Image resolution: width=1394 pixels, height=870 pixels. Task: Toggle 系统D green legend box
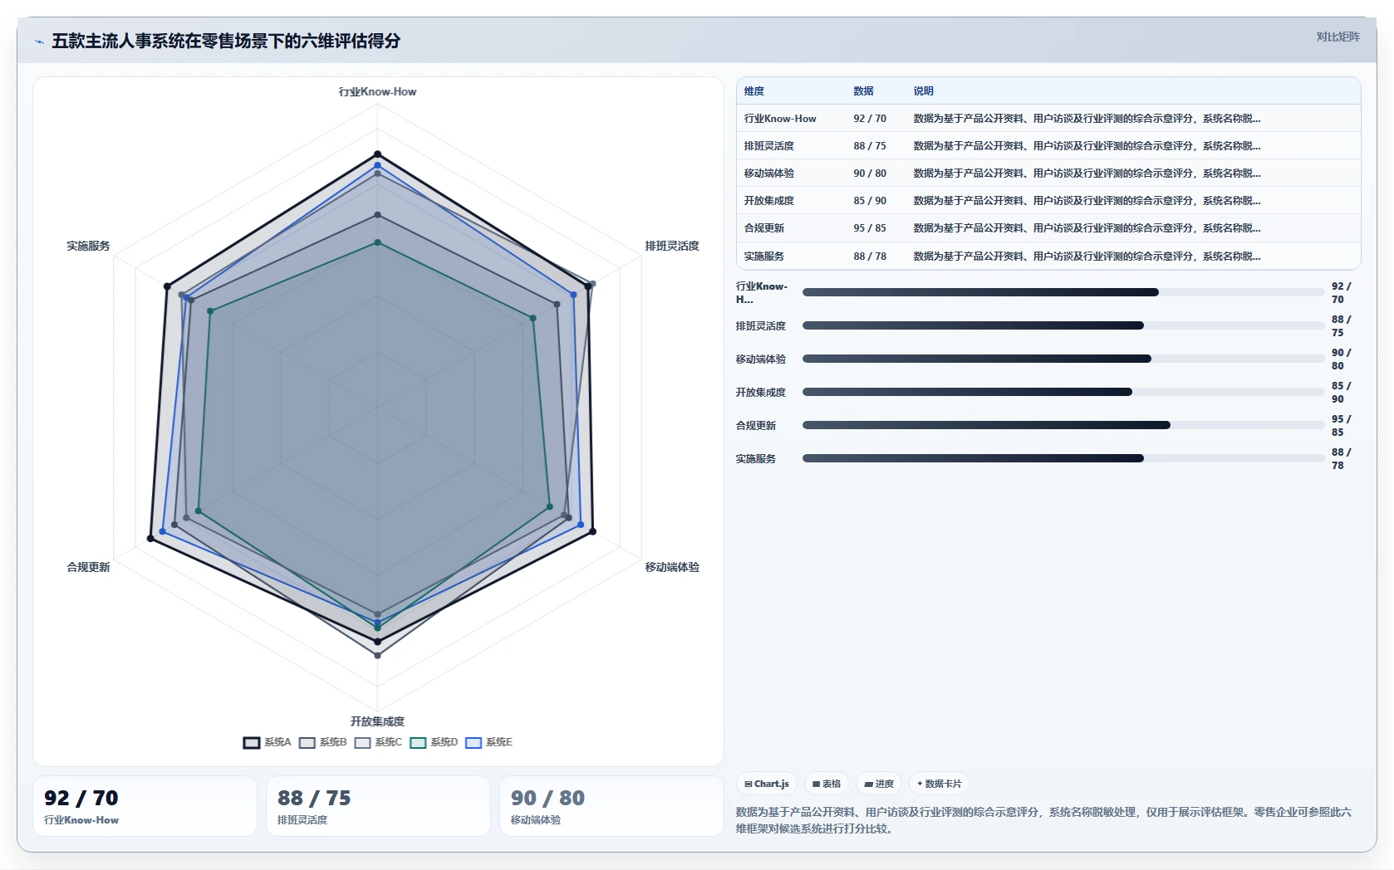(x=418, y=742)
